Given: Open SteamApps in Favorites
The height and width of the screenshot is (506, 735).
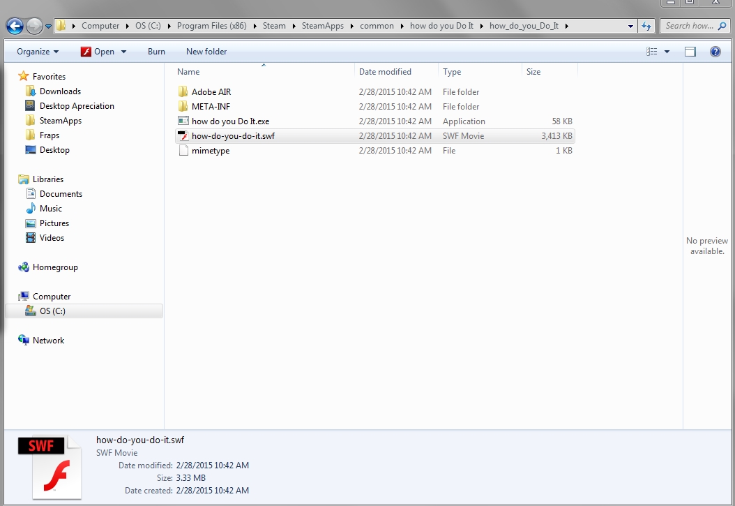Looking at the screenshot, I should tap(61, 121).
